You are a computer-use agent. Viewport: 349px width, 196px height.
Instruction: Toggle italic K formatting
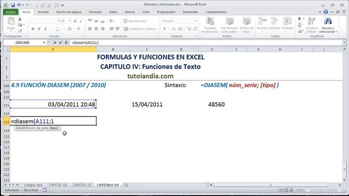point(39,29)
